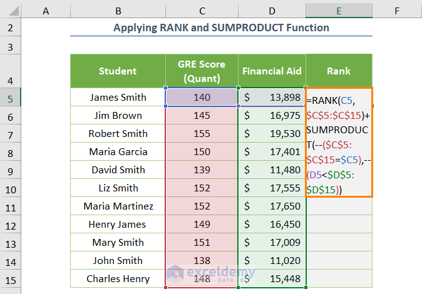This screenshot has width=422, height=294.
Task: Click empty Rank cell for Mary Smith
Action: [339, 243]
